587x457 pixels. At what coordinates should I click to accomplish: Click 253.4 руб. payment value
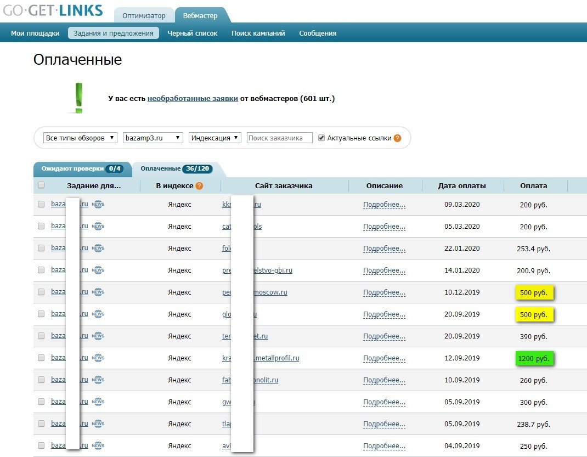[533, 249]
